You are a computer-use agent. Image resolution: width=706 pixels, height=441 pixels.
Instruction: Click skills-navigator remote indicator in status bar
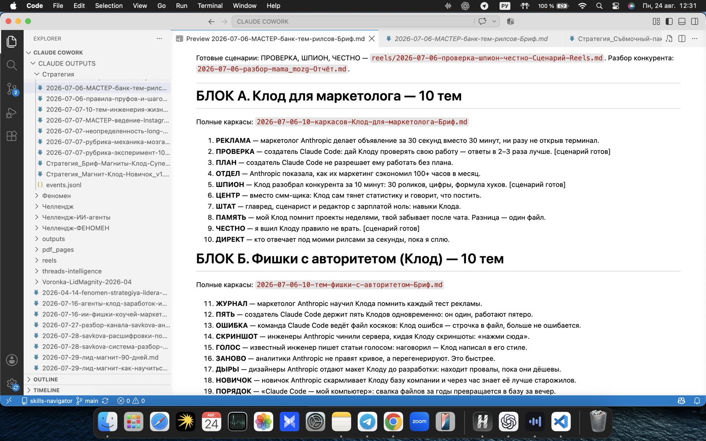pyautogui.click(x=47, y=401)
